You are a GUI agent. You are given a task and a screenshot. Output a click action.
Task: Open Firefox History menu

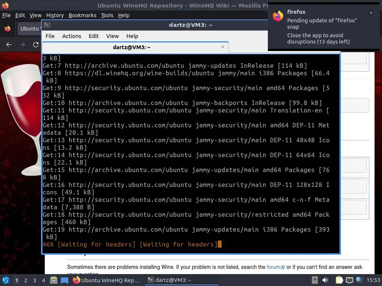[55, 15]
